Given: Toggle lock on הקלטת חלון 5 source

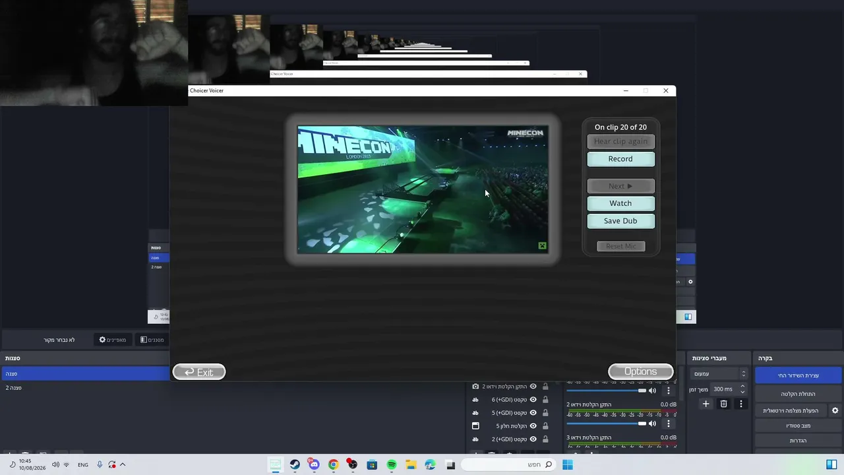Looking at the screenshot, I should [x=545, y=426].
